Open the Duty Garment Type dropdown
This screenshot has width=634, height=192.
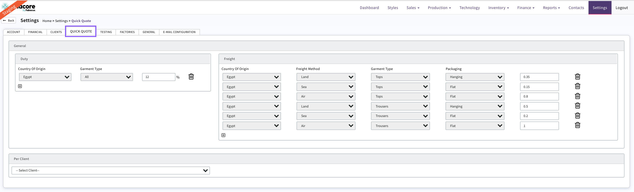click(107, 77)
